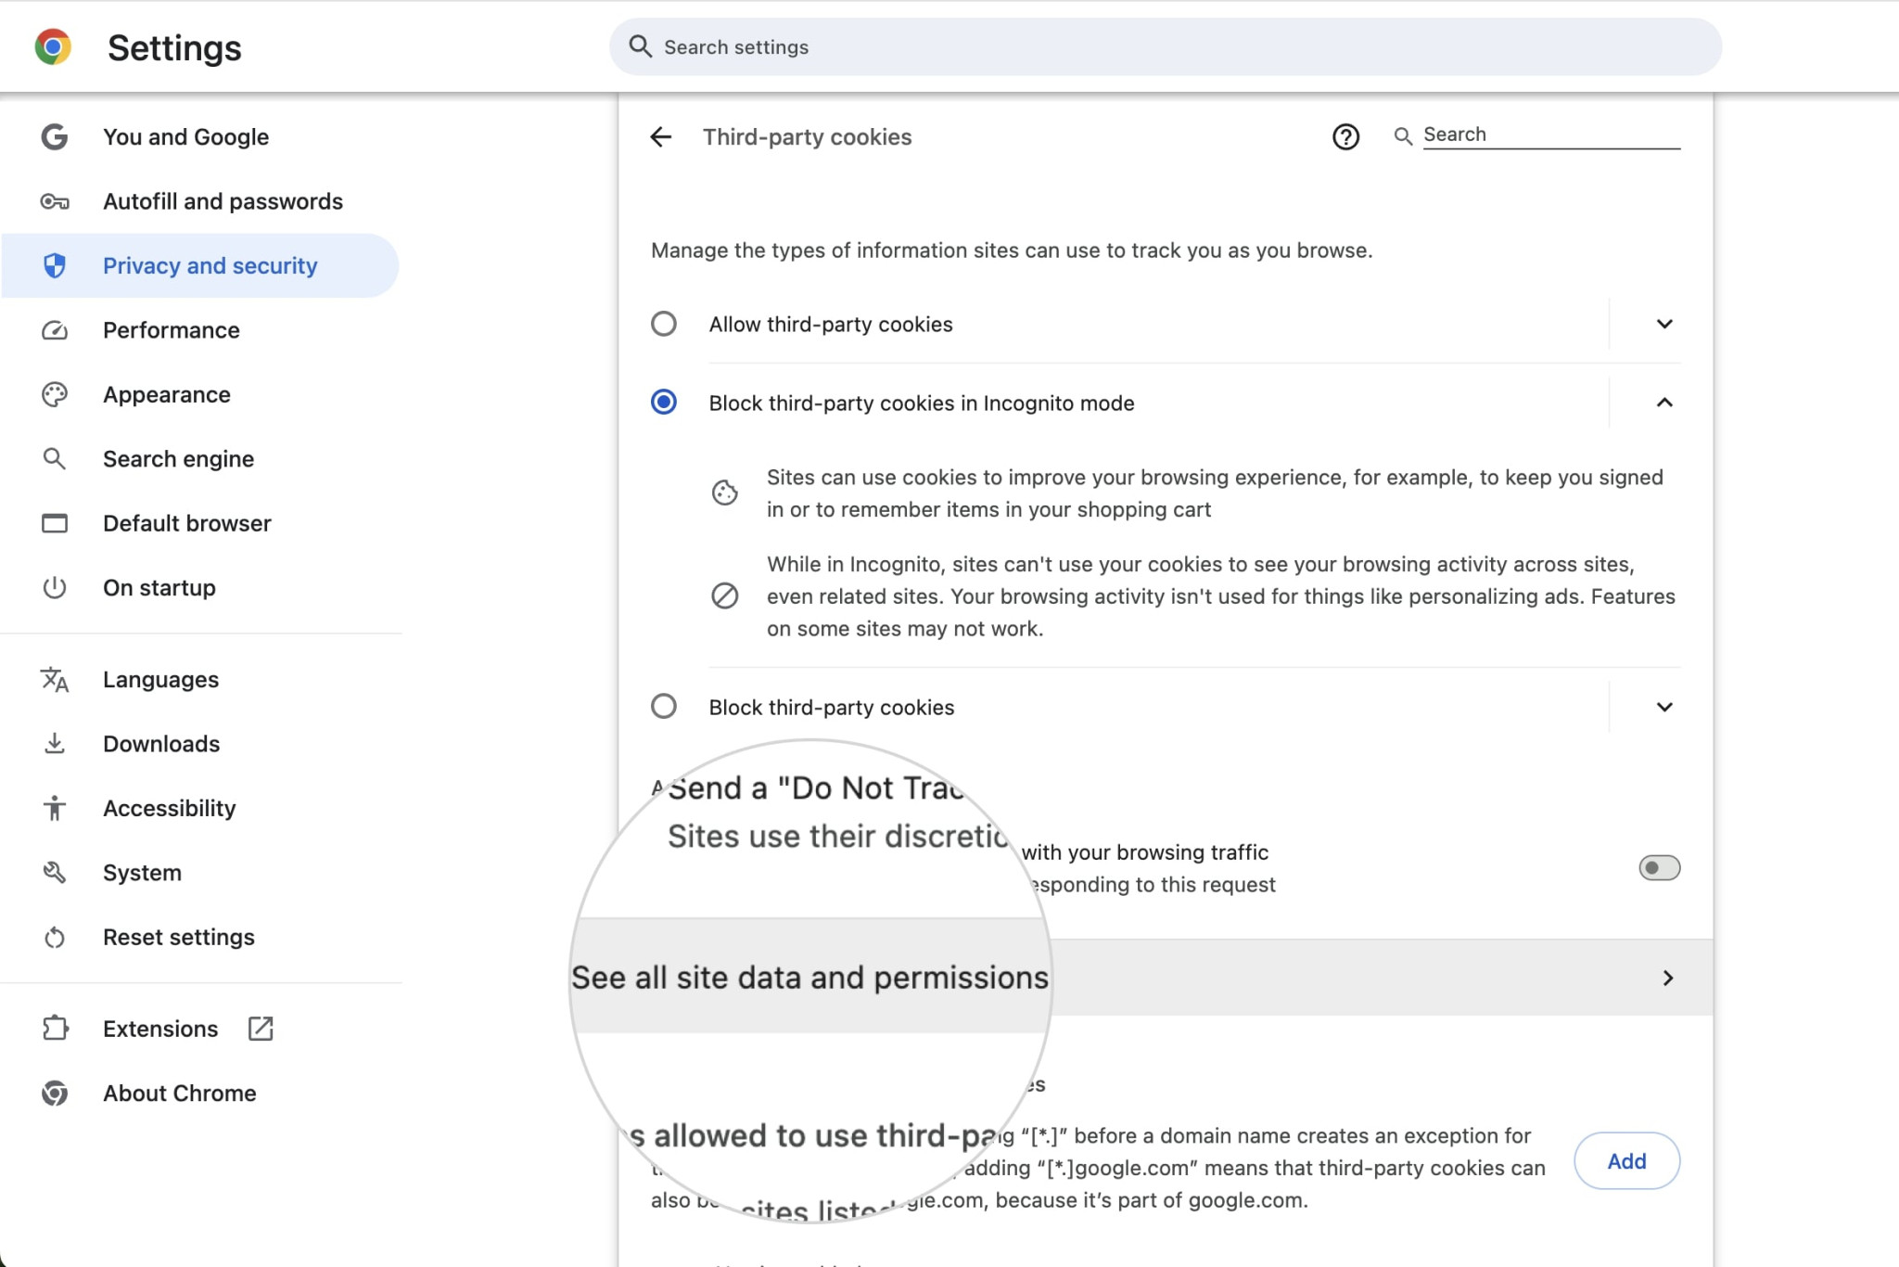Viewport: 1899px width, 1267px height.
Task: Click the Accessibility person icon
Action: click(x=55, y=808)
